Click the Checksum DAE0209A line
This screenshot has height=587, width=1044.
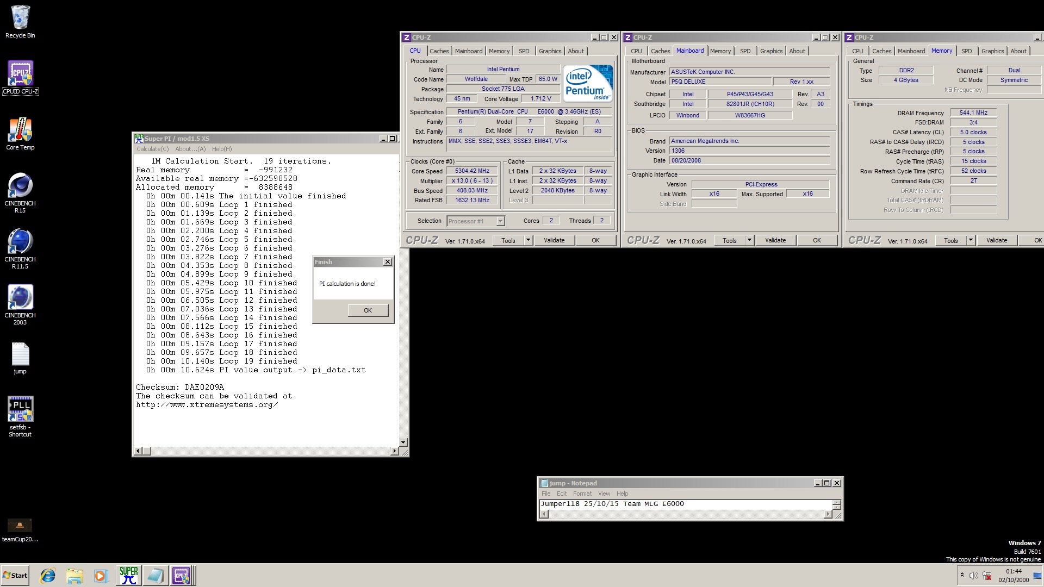tap(180, 388)
